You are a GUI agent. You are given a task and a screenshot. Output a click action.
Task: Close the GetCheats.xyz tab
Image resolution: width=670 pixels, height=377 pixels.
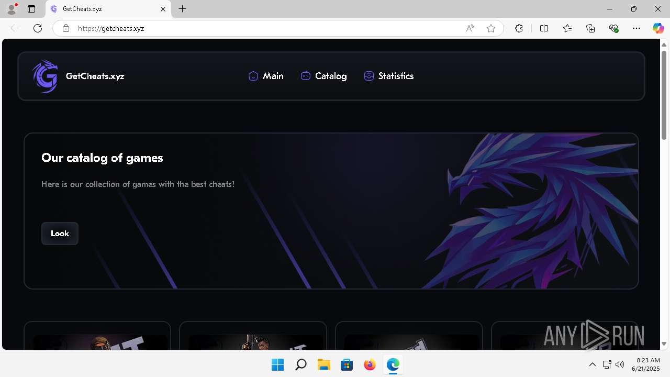[163, 9]
